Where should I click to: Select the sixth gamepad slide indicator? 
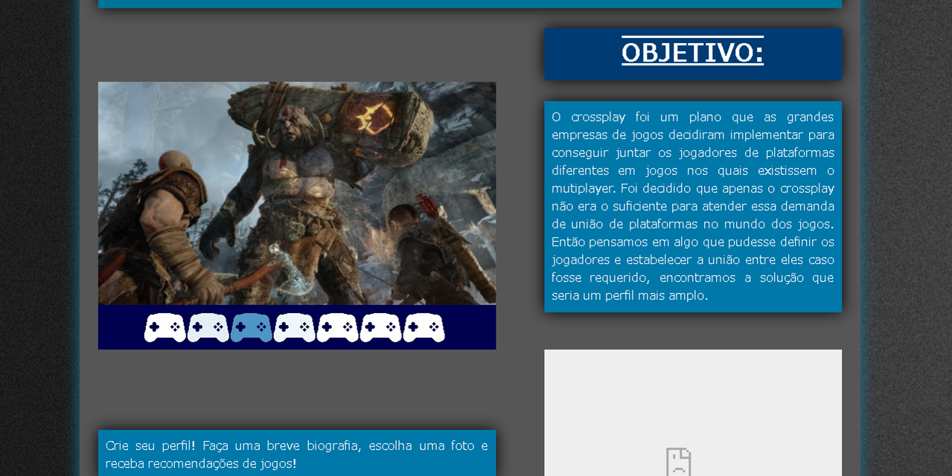pos(381,327)
